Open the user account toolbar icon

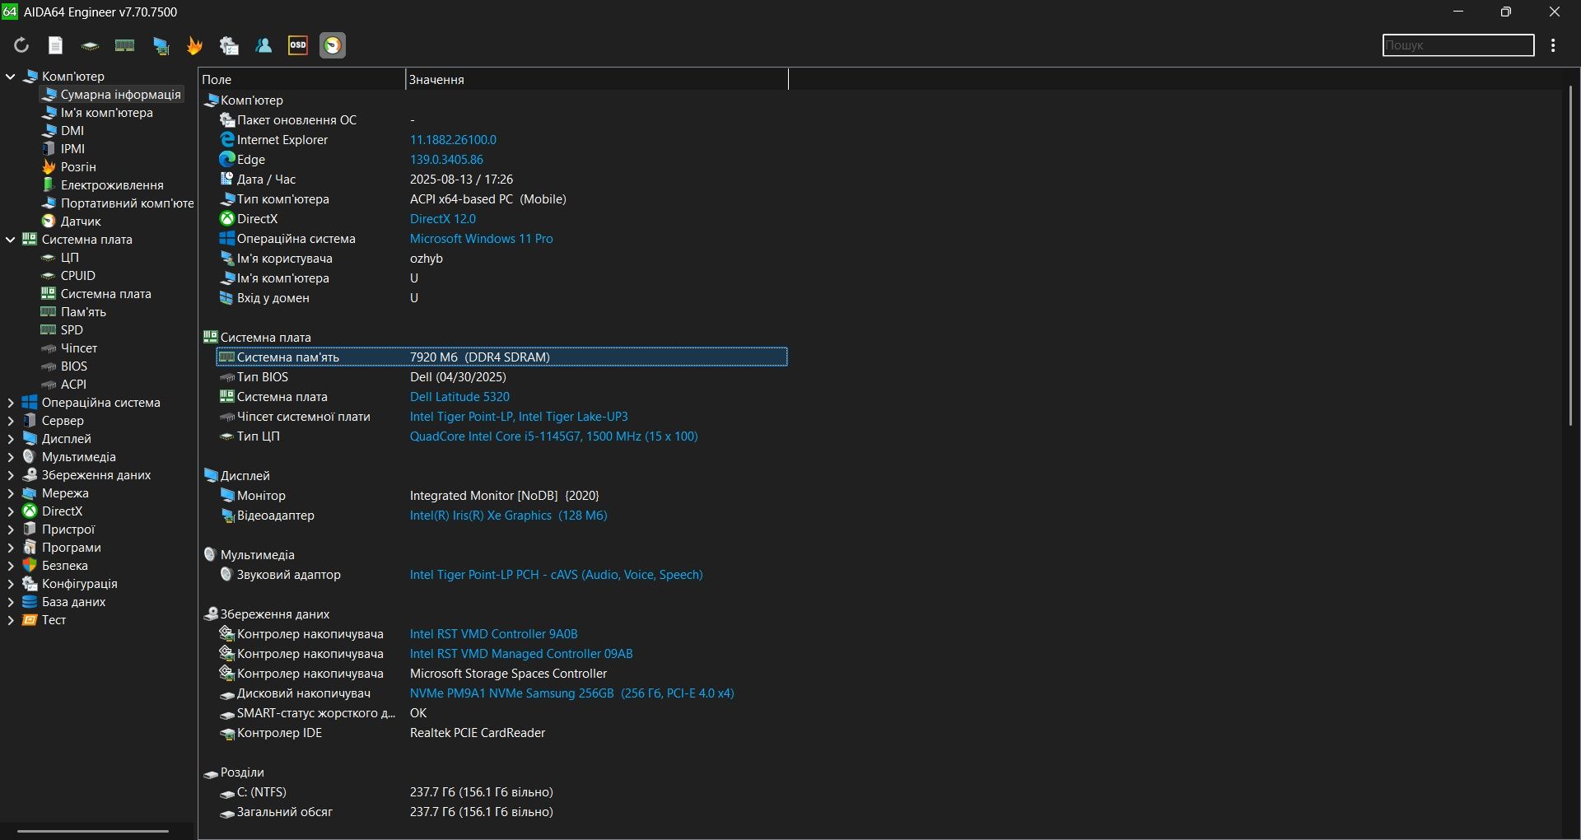coord(263,45)
